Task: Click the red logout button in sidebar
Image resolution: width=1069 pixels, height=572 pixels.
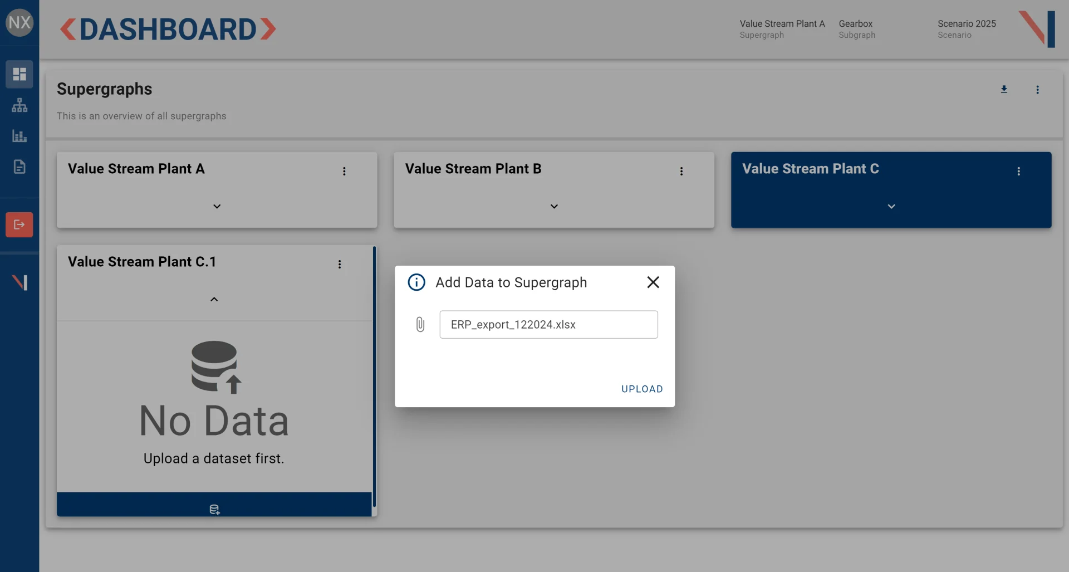Action: [19, 224]
